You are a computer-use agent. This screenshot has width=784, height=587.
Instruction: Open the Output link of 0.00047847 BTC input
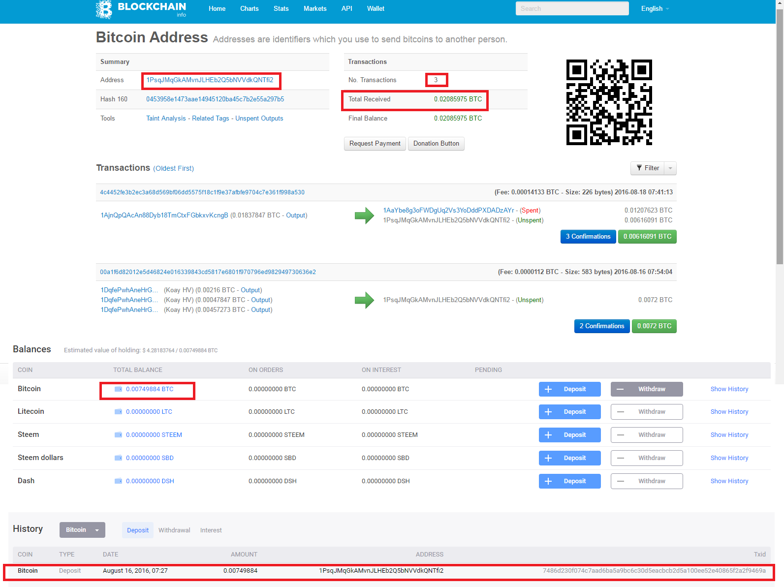click(261, 300)
